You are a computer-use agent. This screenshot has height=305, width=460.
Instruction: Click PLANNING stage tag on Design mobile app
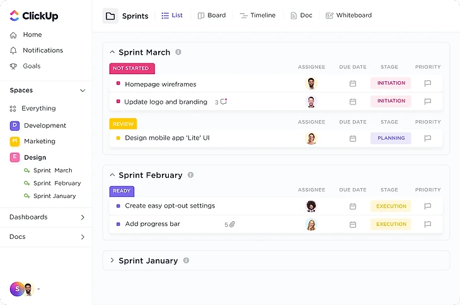click(390, 138)
